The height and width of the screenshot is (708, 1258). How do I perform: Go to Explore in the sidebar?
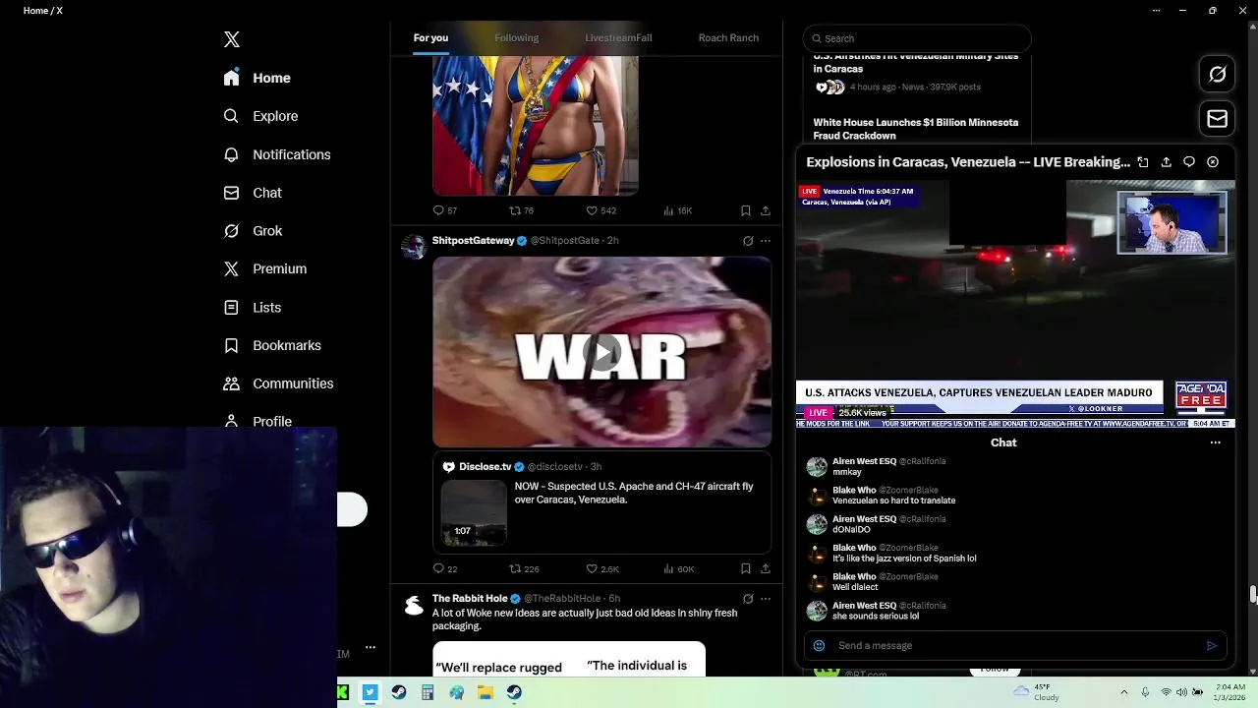[261, 116]
